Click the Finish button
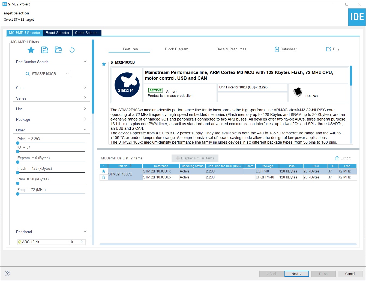This screenshot has width=366, height=281. [x=323, y=274]
